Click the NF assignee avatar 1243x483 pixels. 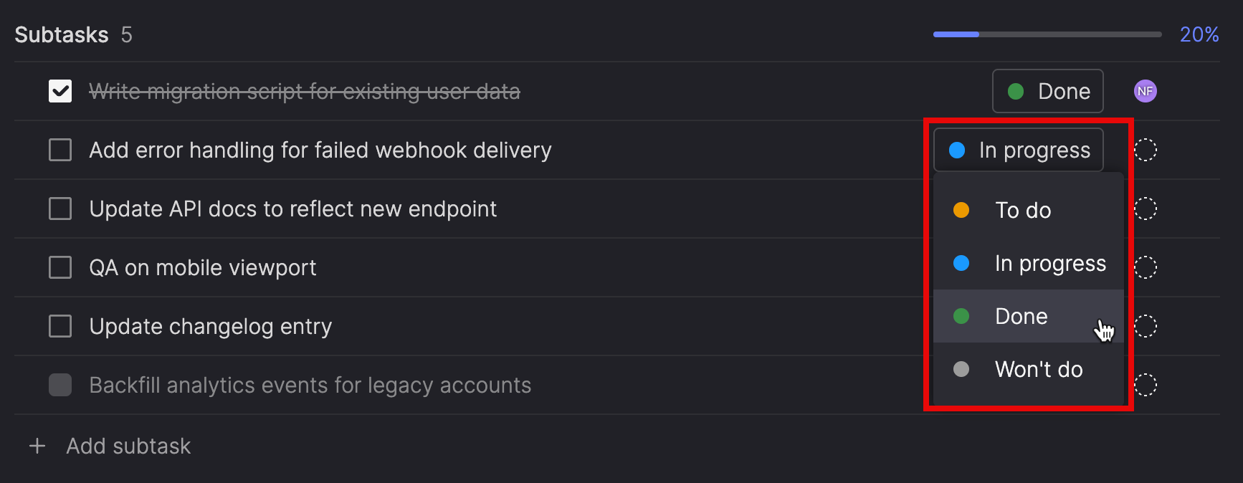(1145, 91)
